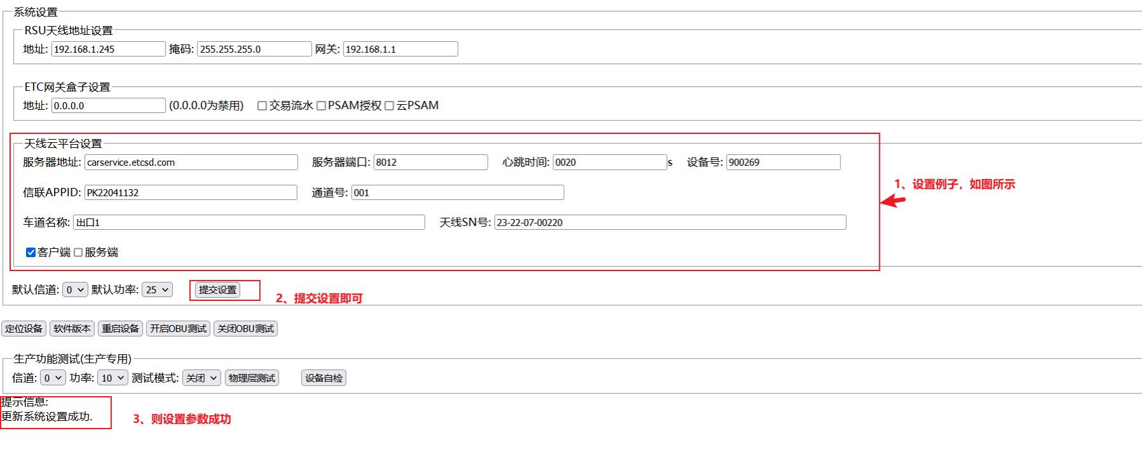The height and width of the screenshot is (466, 1142).
Task: Start the test with 开启OBU测试
Action: tap(178, 328)
